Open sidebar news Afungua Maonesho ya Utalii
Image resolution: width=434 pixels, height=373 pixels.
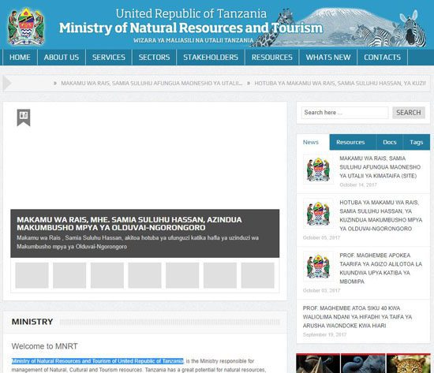point(380,167)
